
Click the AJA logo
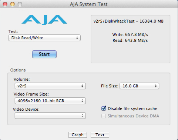point(44,20)
